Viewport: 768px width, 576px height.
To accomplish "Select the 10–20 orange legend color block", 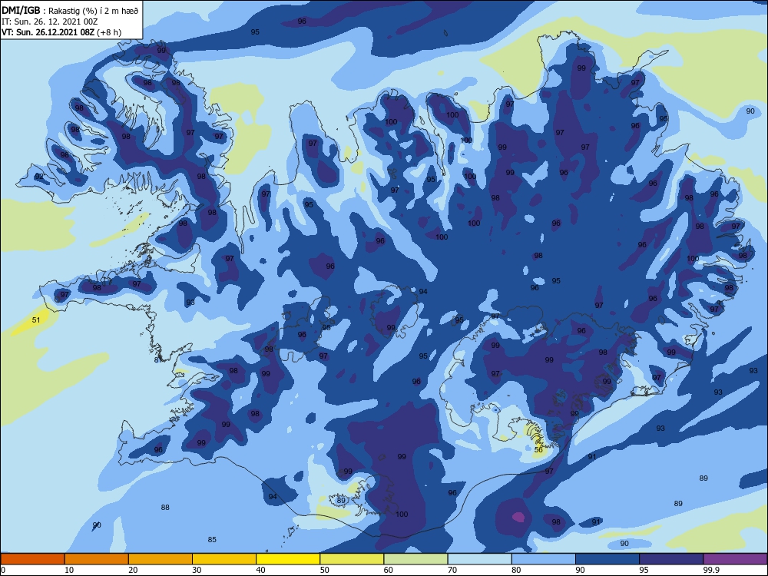I will point(97,559).
